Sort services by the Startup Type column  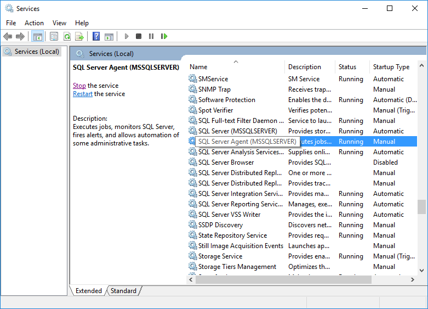(x=391, y=67)
